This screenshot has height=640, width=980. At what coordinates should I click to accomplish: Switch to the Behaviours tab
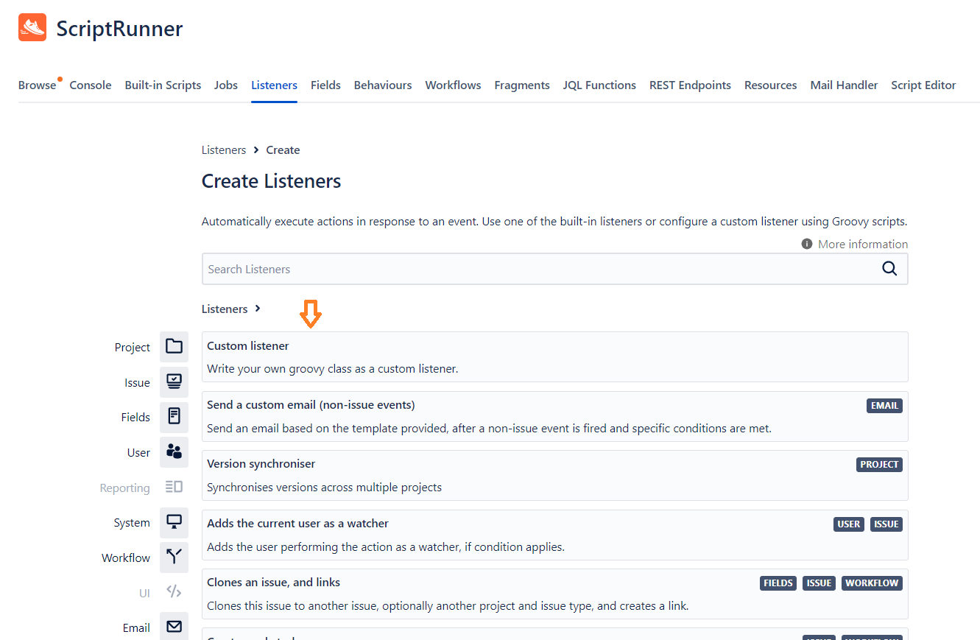[383, 85]
